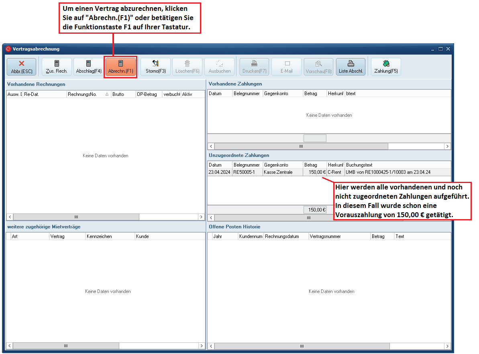Click Abschlag(F4) toolbar icon
This screenshot has width=479, height=354.
89,67
